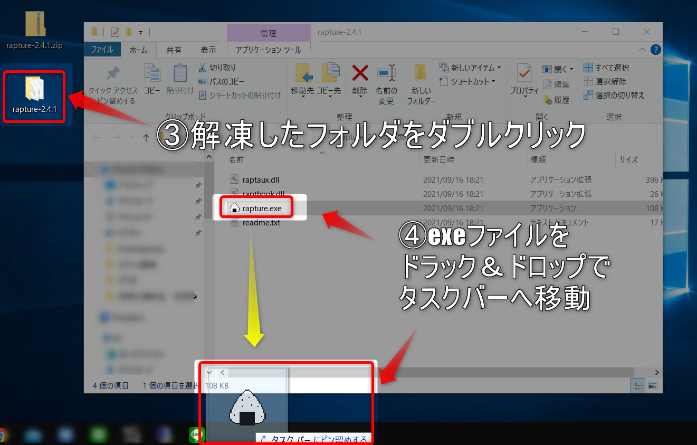Image resolution: width=697 pixels, height=445 pixels.
Task: Open New item (新しいアイテム) dropdown
Action: [470, 68]
